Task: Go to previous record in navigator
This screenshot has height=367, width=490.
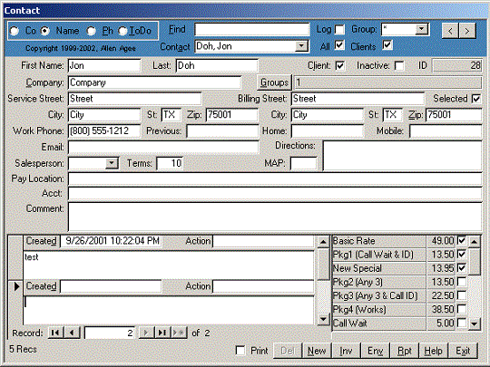Action: 72,333
